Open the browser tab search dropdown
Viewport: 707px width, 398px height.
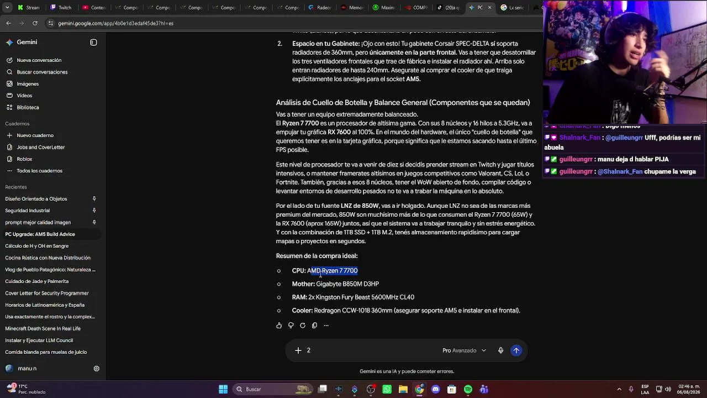click(7, 8)
